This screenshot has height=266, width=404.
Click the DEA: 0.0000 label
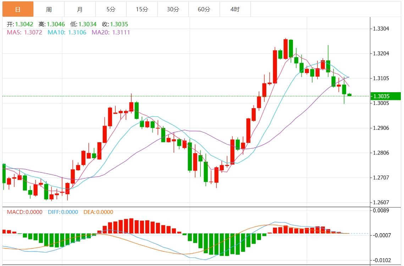click(98, 212)
